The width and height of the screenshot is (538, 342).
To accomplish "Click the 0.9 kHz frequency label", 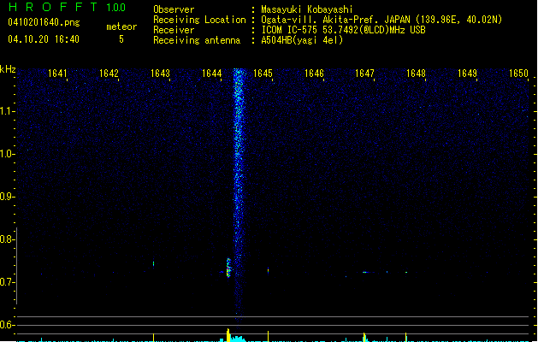I will coord(7,197).
